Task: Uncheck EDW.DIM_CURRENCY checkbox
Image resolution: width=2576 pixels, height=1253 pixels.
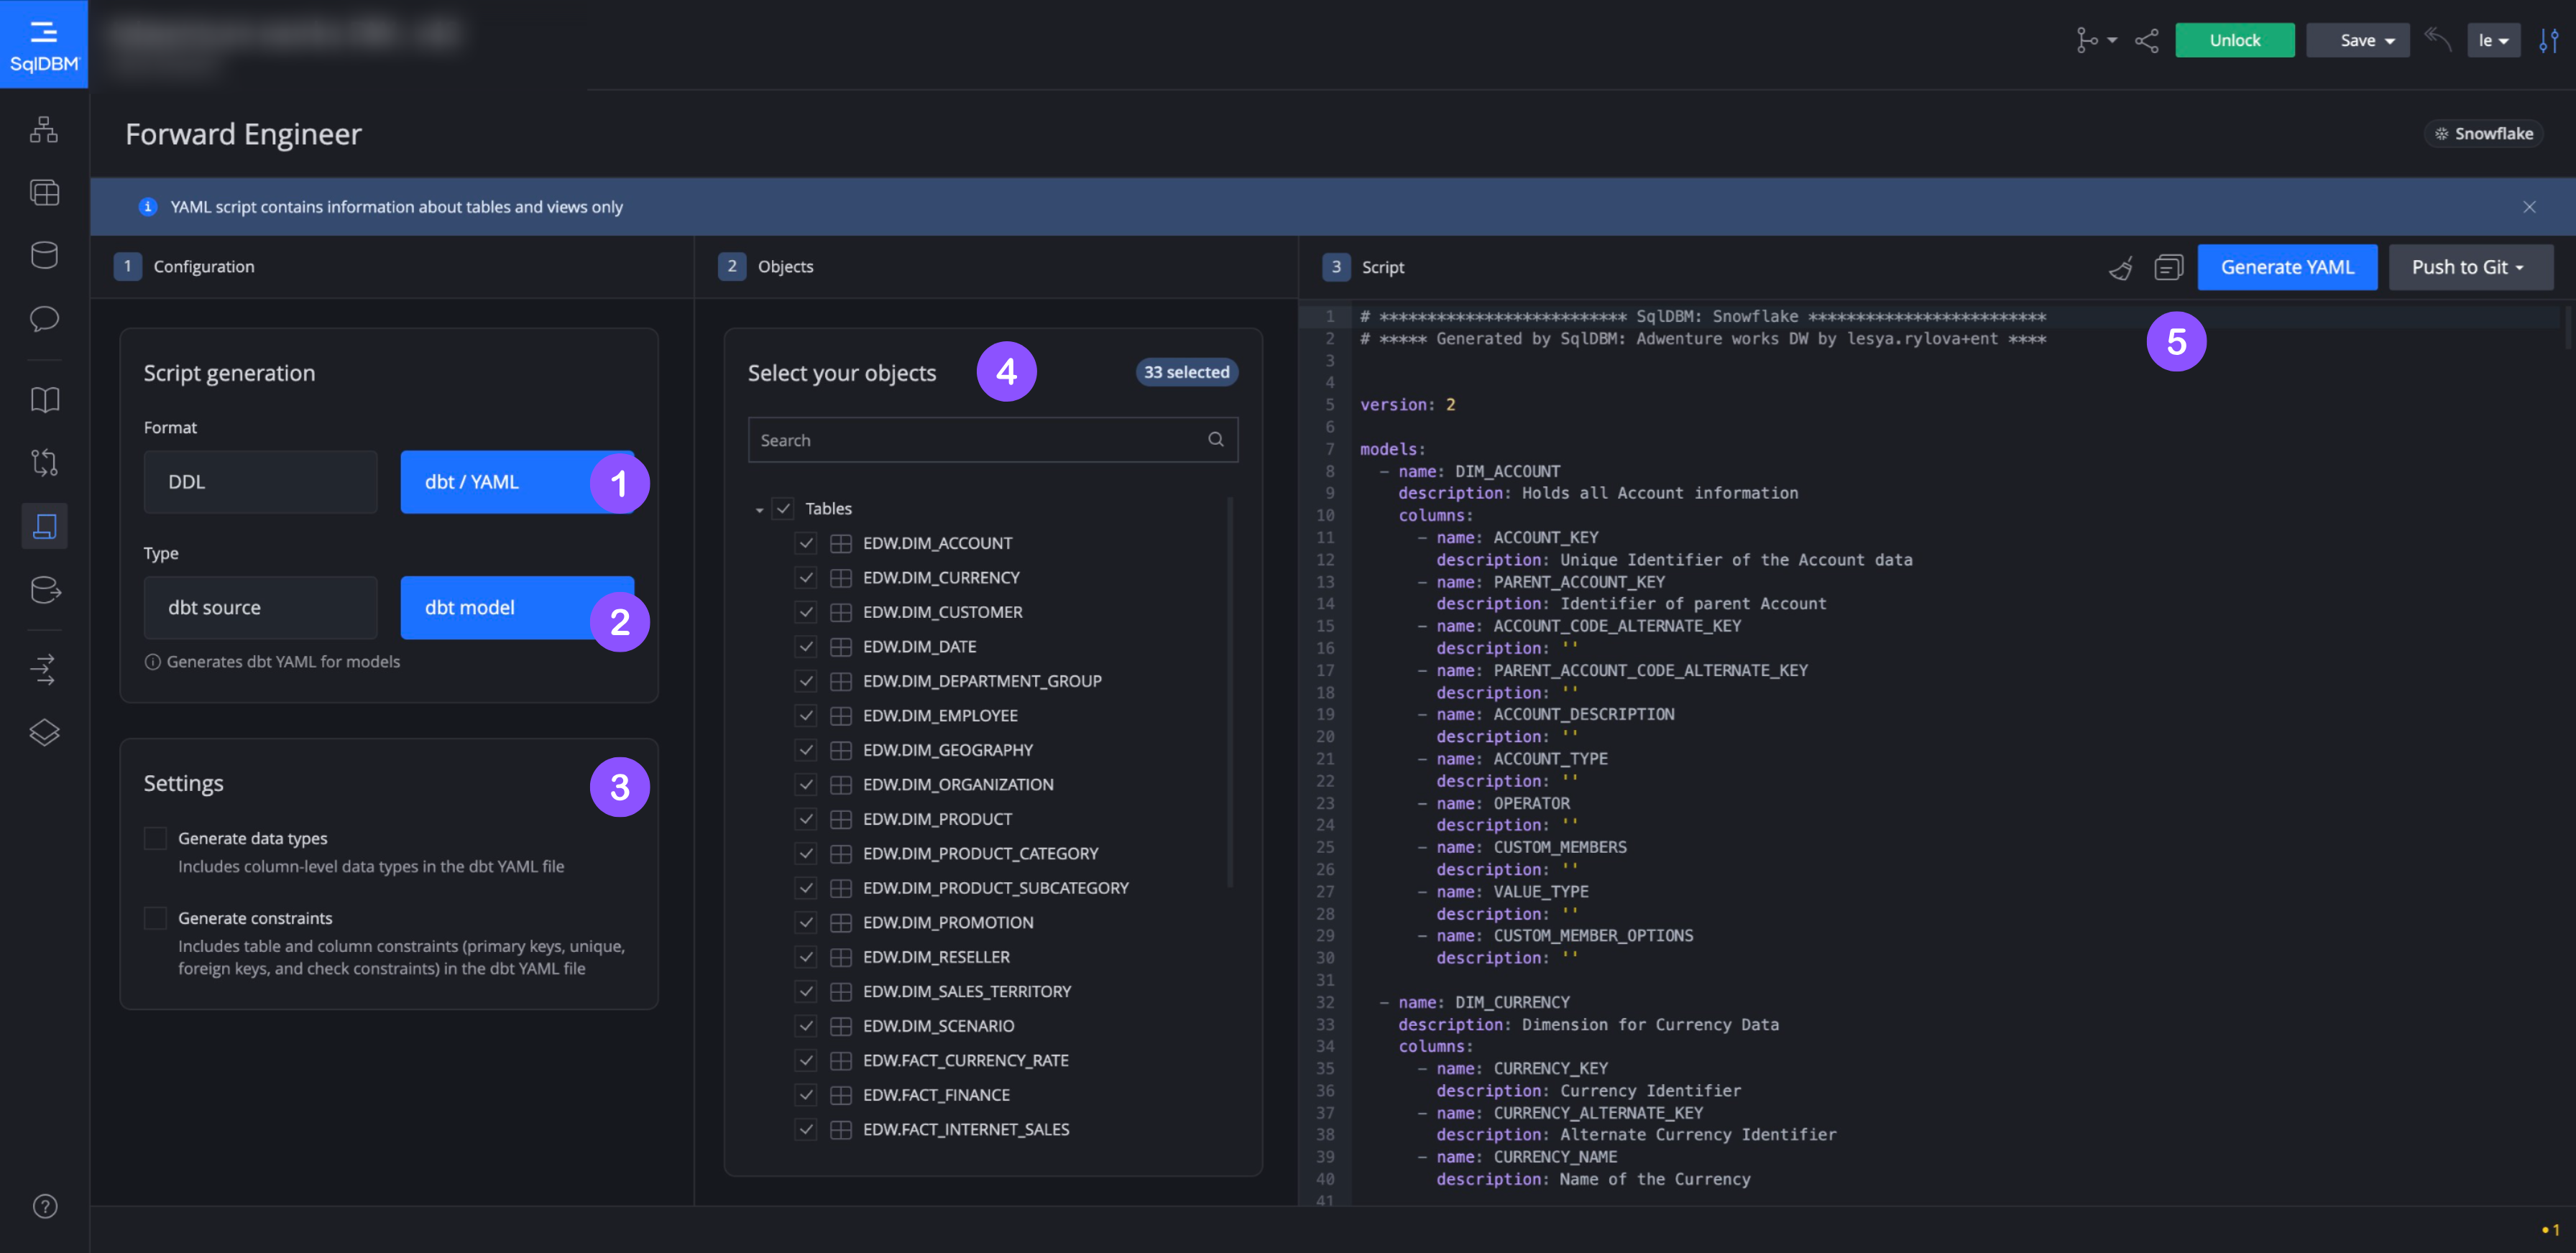Action: tap(806, 578)
